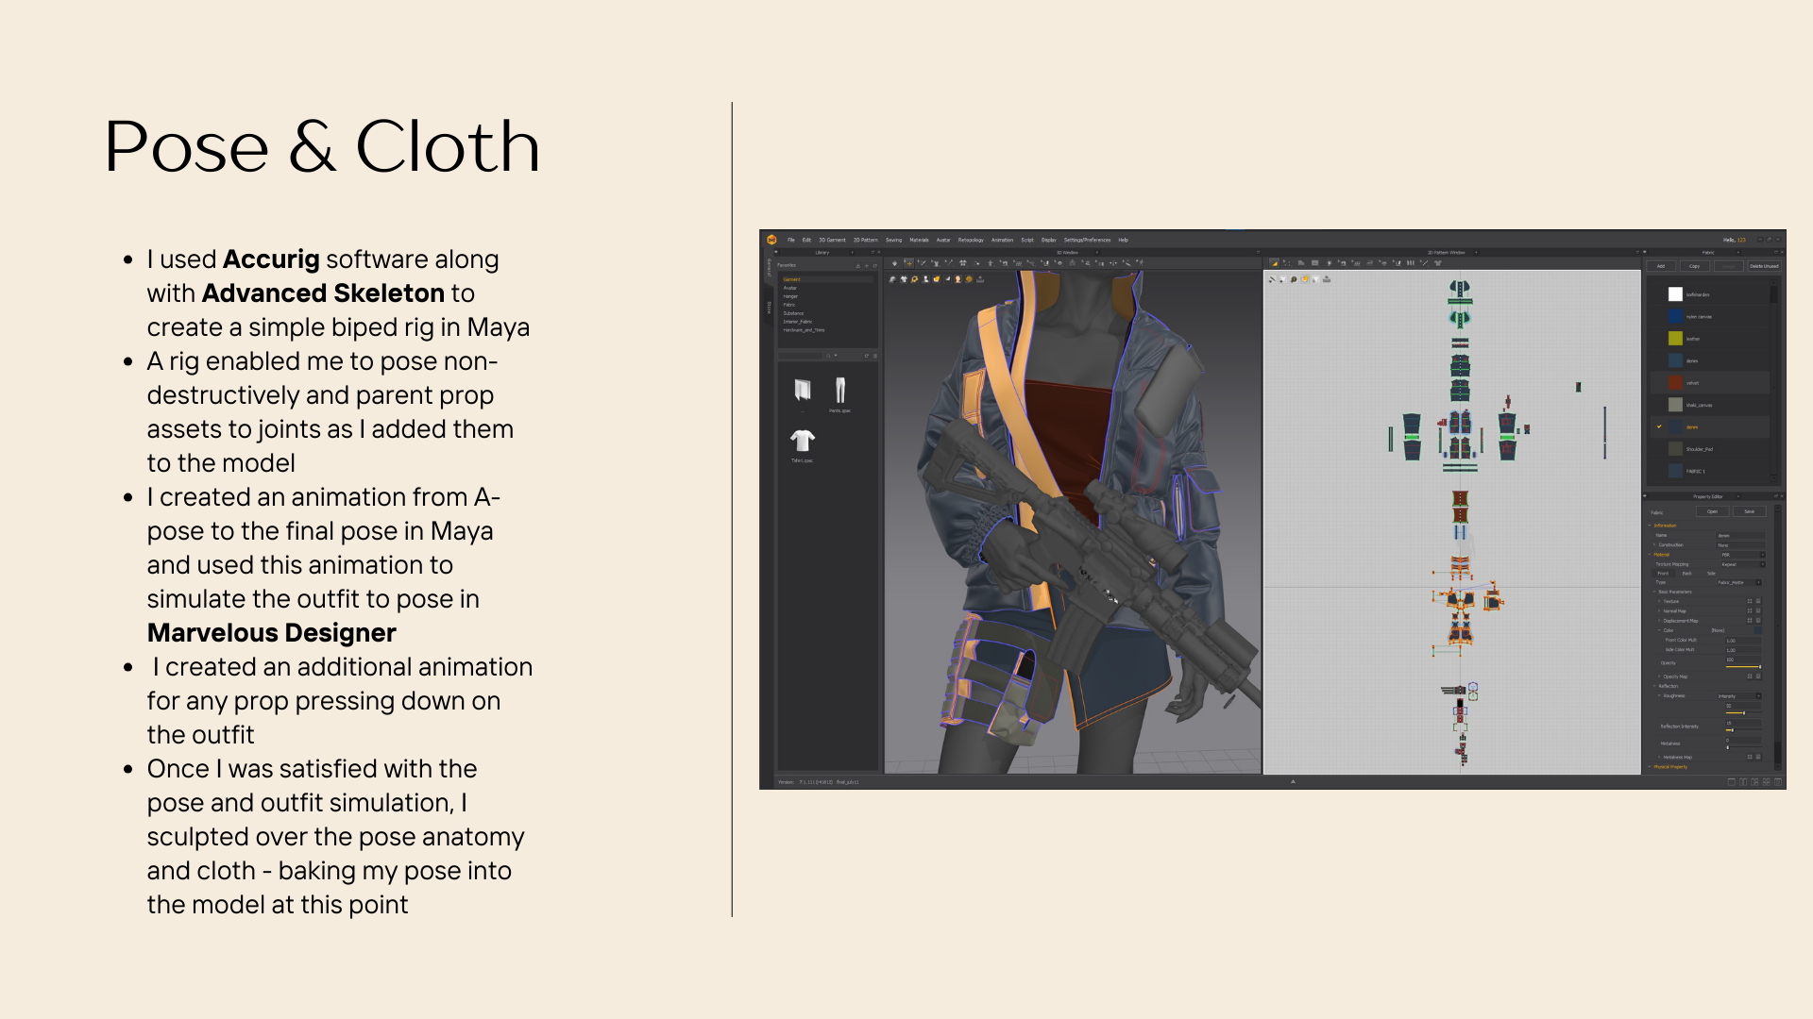This screenshot has width=1813, height=1019.
Task: Click the T-shirt icon in 2D toolbar
Action: coord(1438,263)
